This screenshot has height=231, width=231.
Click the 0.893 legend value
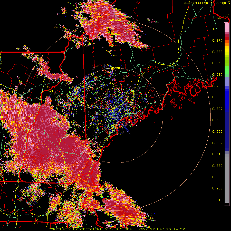[x=217, y=52]
